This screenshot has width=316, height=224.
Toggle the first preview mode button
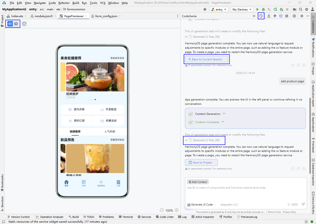click(10, 24)
